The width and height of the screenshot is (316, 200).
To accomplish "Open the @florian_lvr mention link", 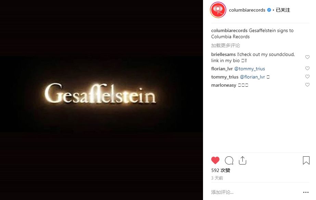I will pyautogui.click(x=252, y=77).
